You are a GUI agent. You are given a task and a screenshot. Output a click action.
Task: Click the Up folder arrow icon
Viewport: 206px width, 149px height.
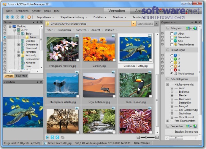(22, 17)
